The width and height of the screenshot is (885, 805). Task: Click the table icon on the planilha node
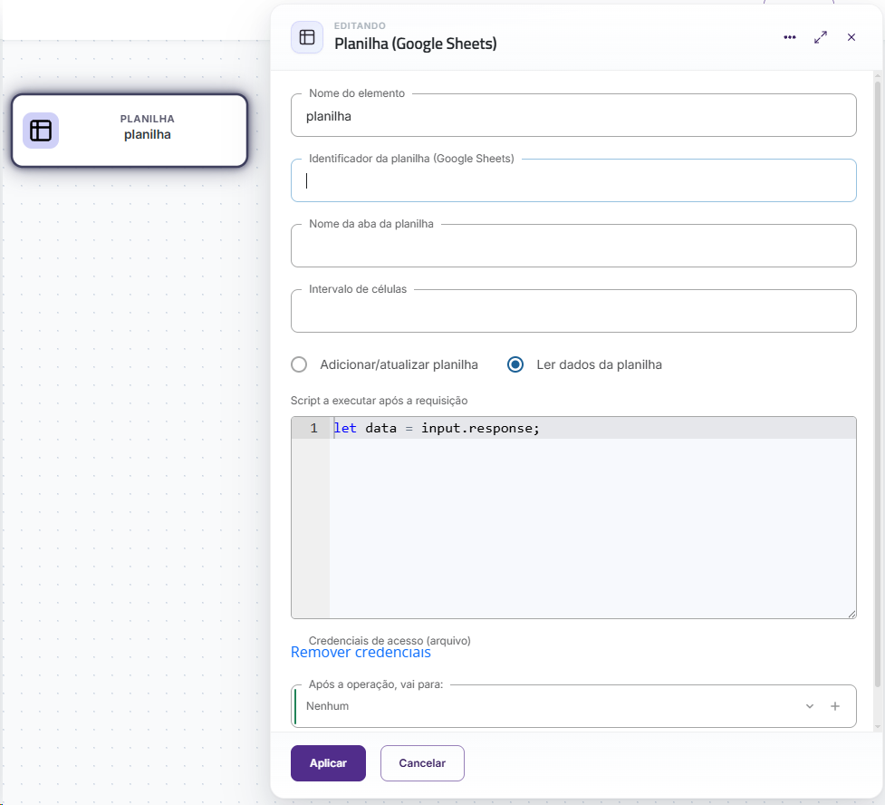(41, 131)
